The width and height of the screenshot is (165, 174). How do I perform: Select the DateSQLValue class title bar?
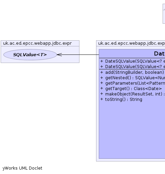tap(132, 53)
